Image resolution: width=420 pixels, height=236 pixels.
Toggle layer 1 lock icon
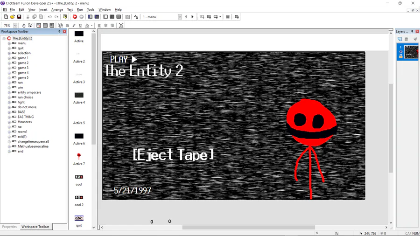click(401, 56)
